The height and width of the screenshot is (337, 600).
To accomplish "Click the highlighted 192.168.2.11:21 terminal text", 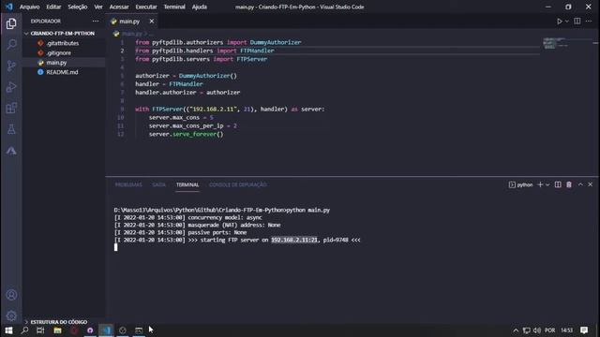I will (294, 240).
